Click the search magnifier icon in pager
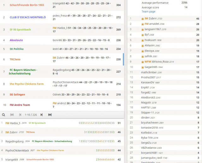The height and width of the screenshot is (163, 202). pos(3,115)
